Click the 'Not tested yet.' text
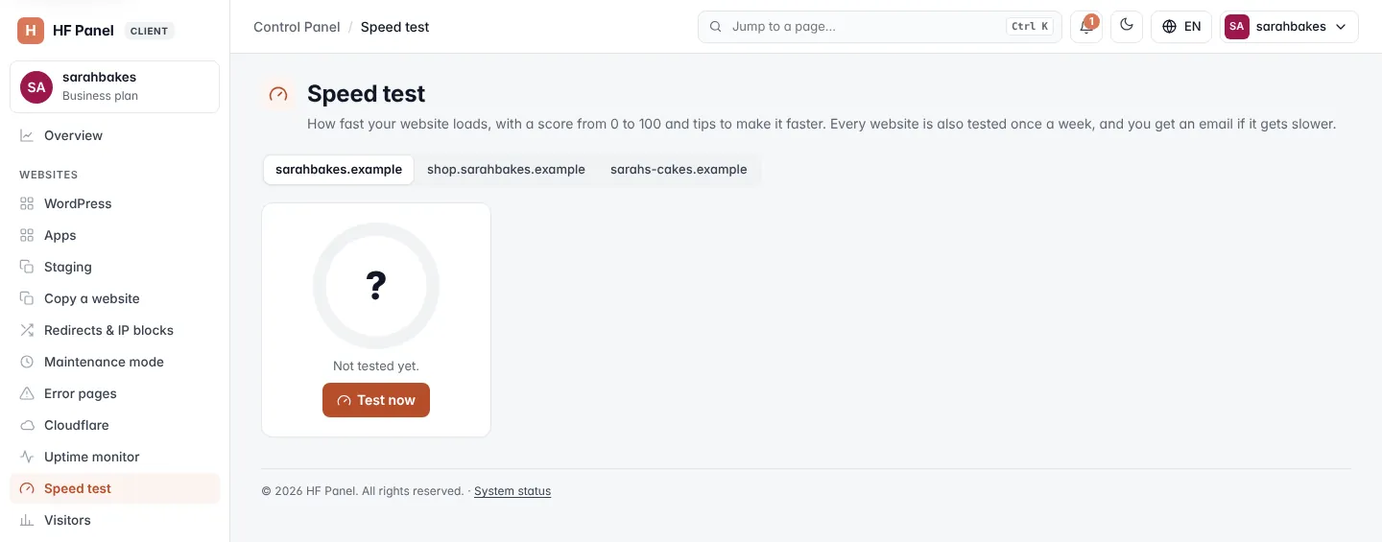The width and height of the screenshot is (1382, 542). pos(376,366)
